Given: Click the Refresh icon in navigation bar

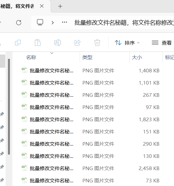Looking at the screenshot, I should (x=19, y=22).
